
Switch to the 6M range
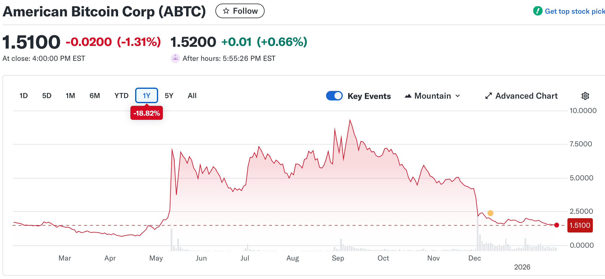(x=95, y=96)
